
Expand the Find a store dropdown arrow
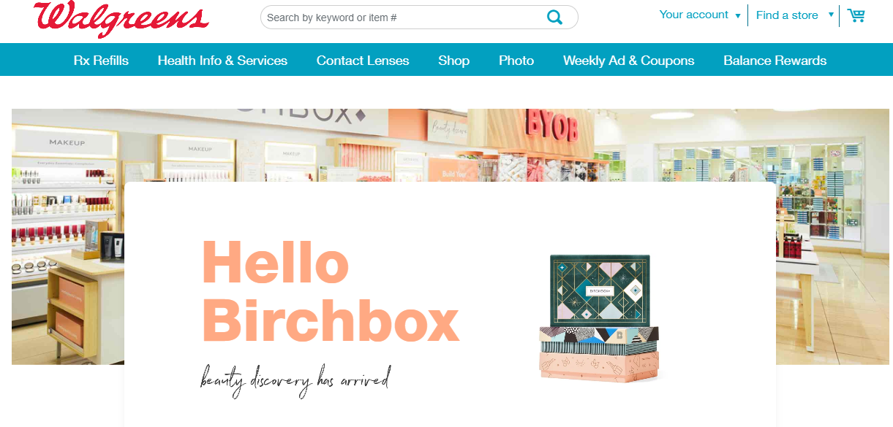tap(831, 15)
